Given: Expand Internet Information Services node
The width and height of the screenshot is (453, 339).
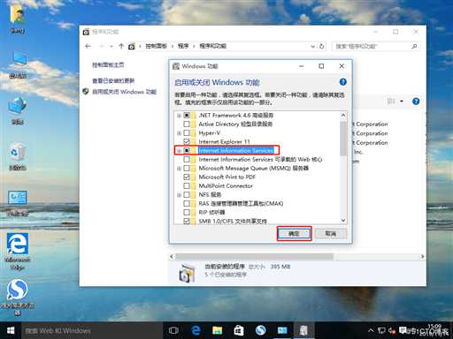Looking at the screenshot, I should pyautogui.click(x=179, y=151).
